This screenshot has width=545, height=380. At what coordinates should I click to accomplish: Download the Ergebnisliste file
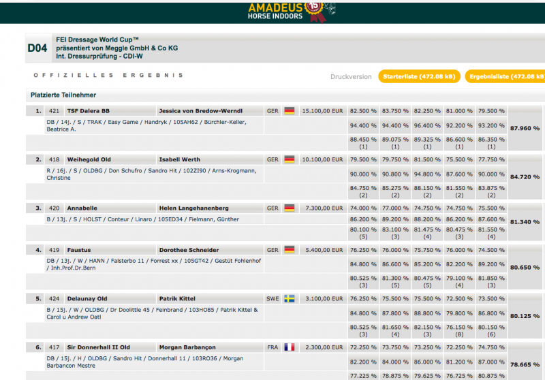pos(507,77)
